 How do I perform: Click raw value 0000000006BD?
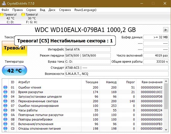coord(152,129)
